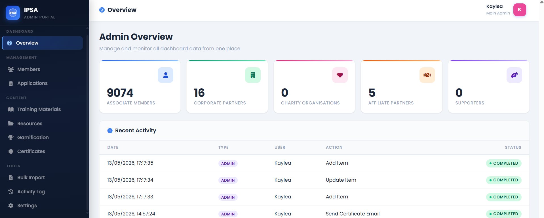This screenshot has height=218, width=544.
Task: Navigate to Gamification
Action: (42, 137)
